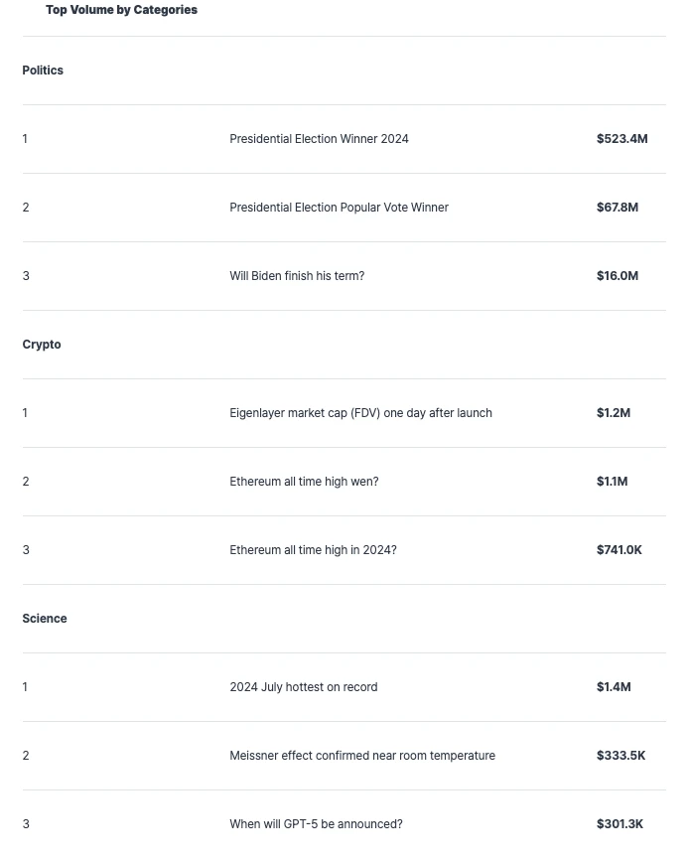Select "Ethereum all time high wen?" market
This screenshot has height=859, width=688.
(x=304, y=482)
